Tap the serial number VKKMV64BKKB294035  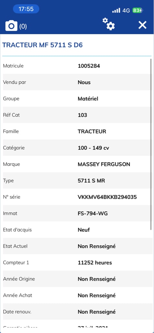[107, 197]
